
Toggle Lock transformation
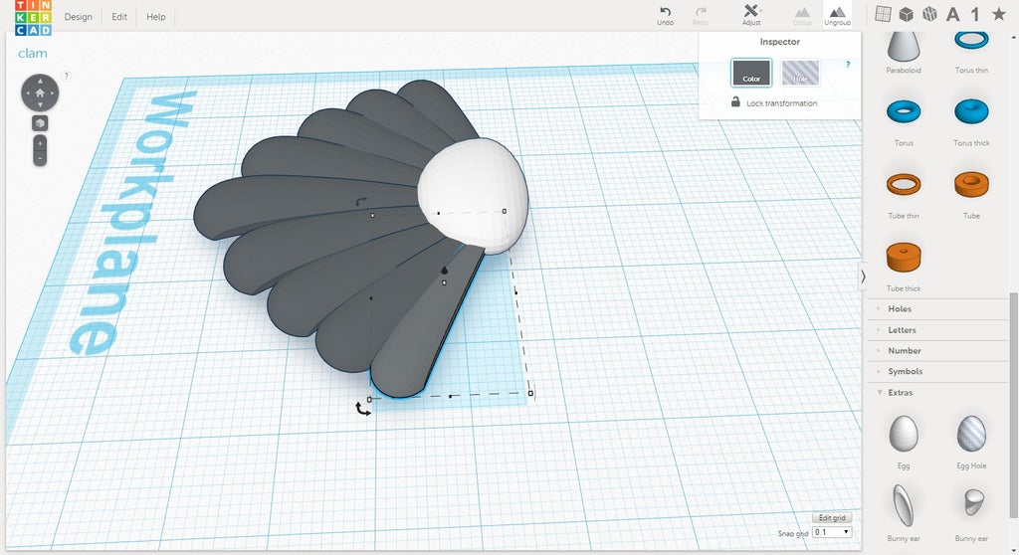(774, 102)
